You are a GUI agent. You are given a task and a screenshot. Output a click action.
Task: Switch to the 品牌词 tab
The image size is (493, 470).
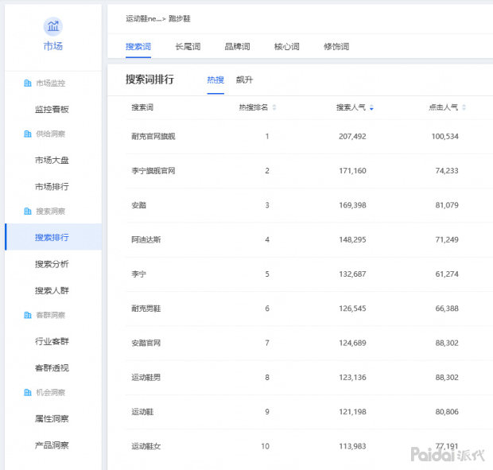tap(238, 47)
